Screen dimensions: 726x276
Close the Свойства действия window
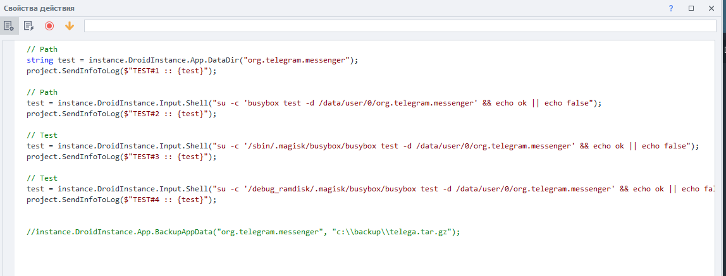click(712, 8)
